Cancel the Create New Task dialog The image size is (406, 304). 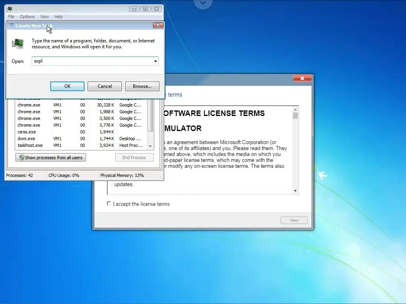click(105, 86)
